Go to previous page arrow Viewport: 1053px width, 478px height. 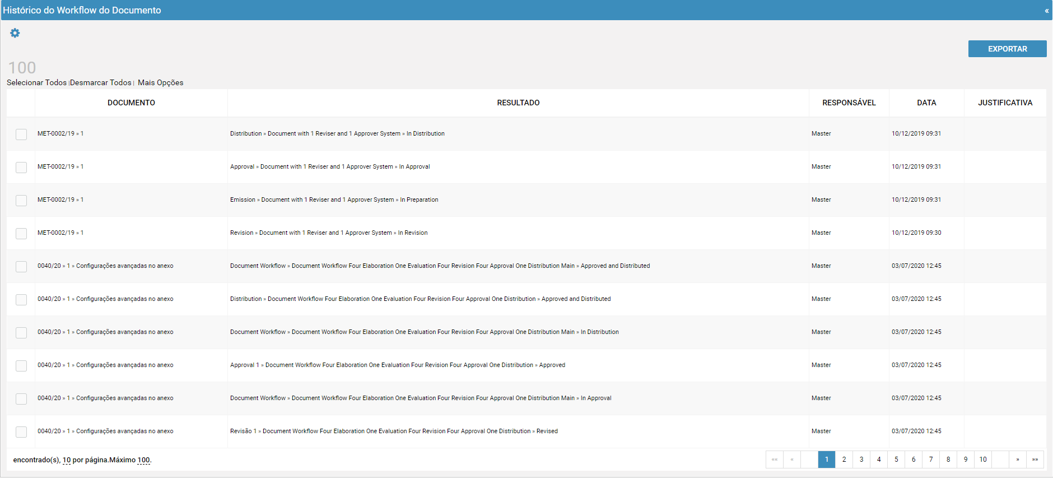[792, 460]
